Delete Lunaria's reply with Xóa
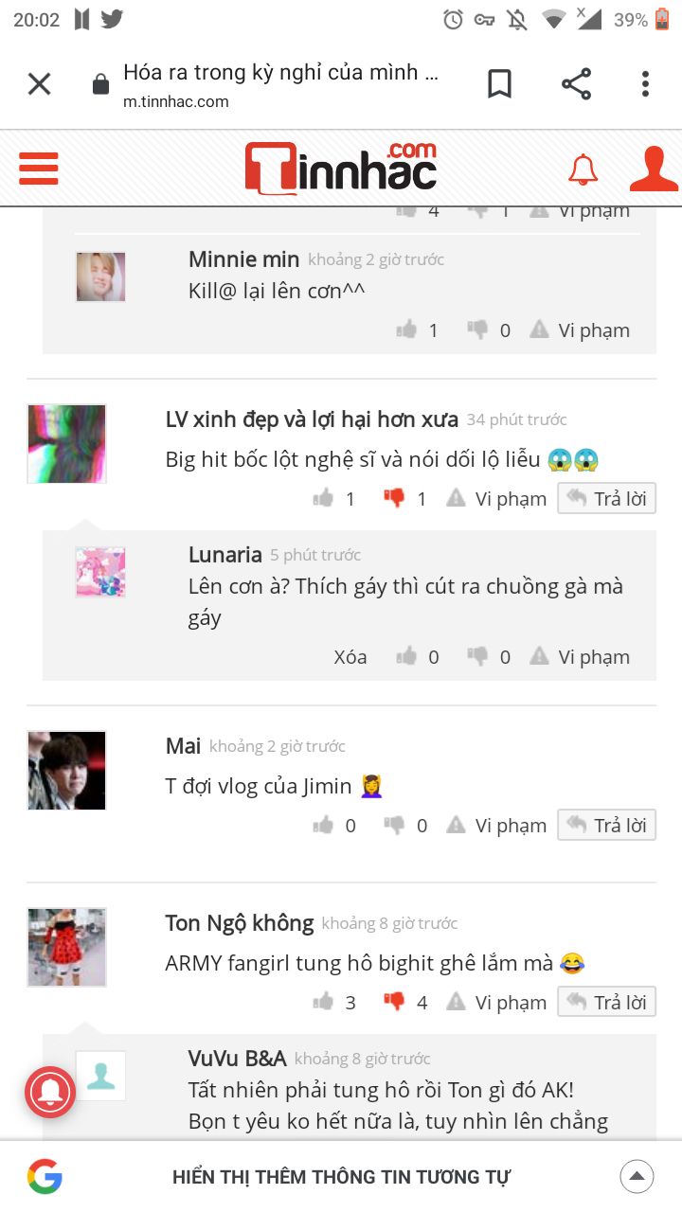 pos(350,656)
